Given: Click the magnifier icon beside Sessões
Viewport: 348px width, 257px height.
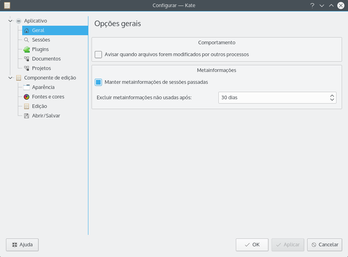Looking at the screenshot, I should 27,40.
